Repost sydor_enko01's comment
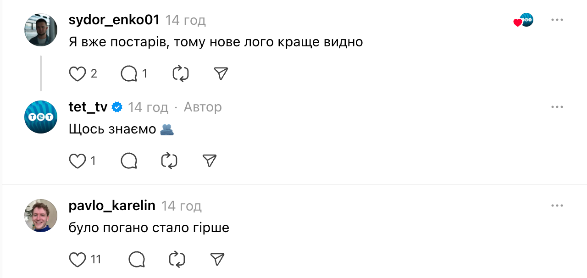 (181, 73)
